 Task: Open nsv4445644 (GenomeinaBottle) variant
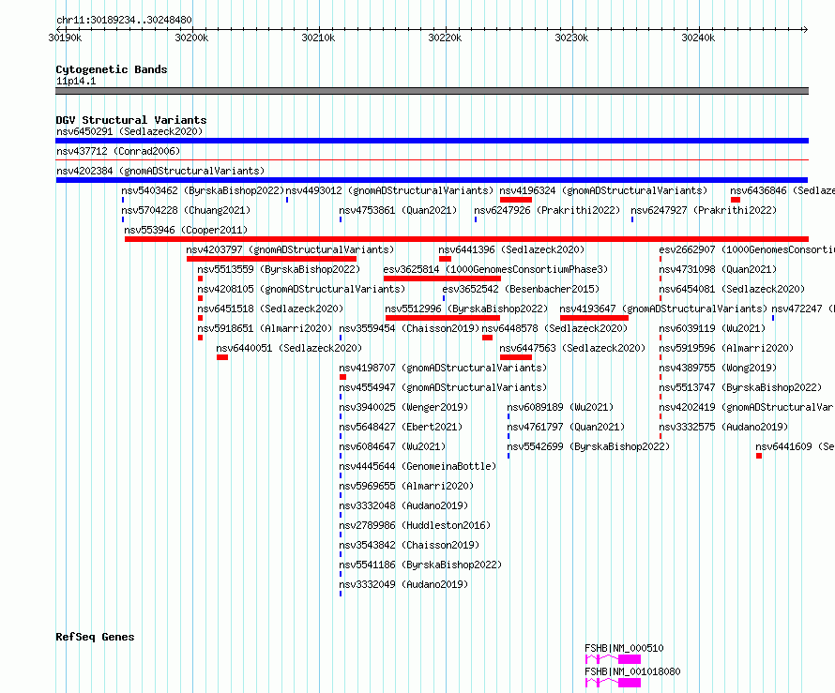[418, 466]
